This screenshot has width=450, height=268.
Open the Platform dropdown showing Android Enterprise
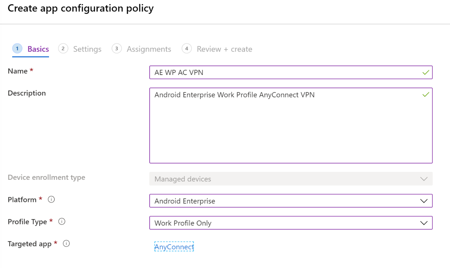[291, 200]
